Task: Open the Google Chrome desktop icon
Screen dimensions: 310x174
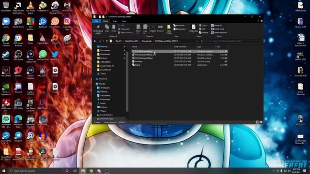Action: point(6,40)
